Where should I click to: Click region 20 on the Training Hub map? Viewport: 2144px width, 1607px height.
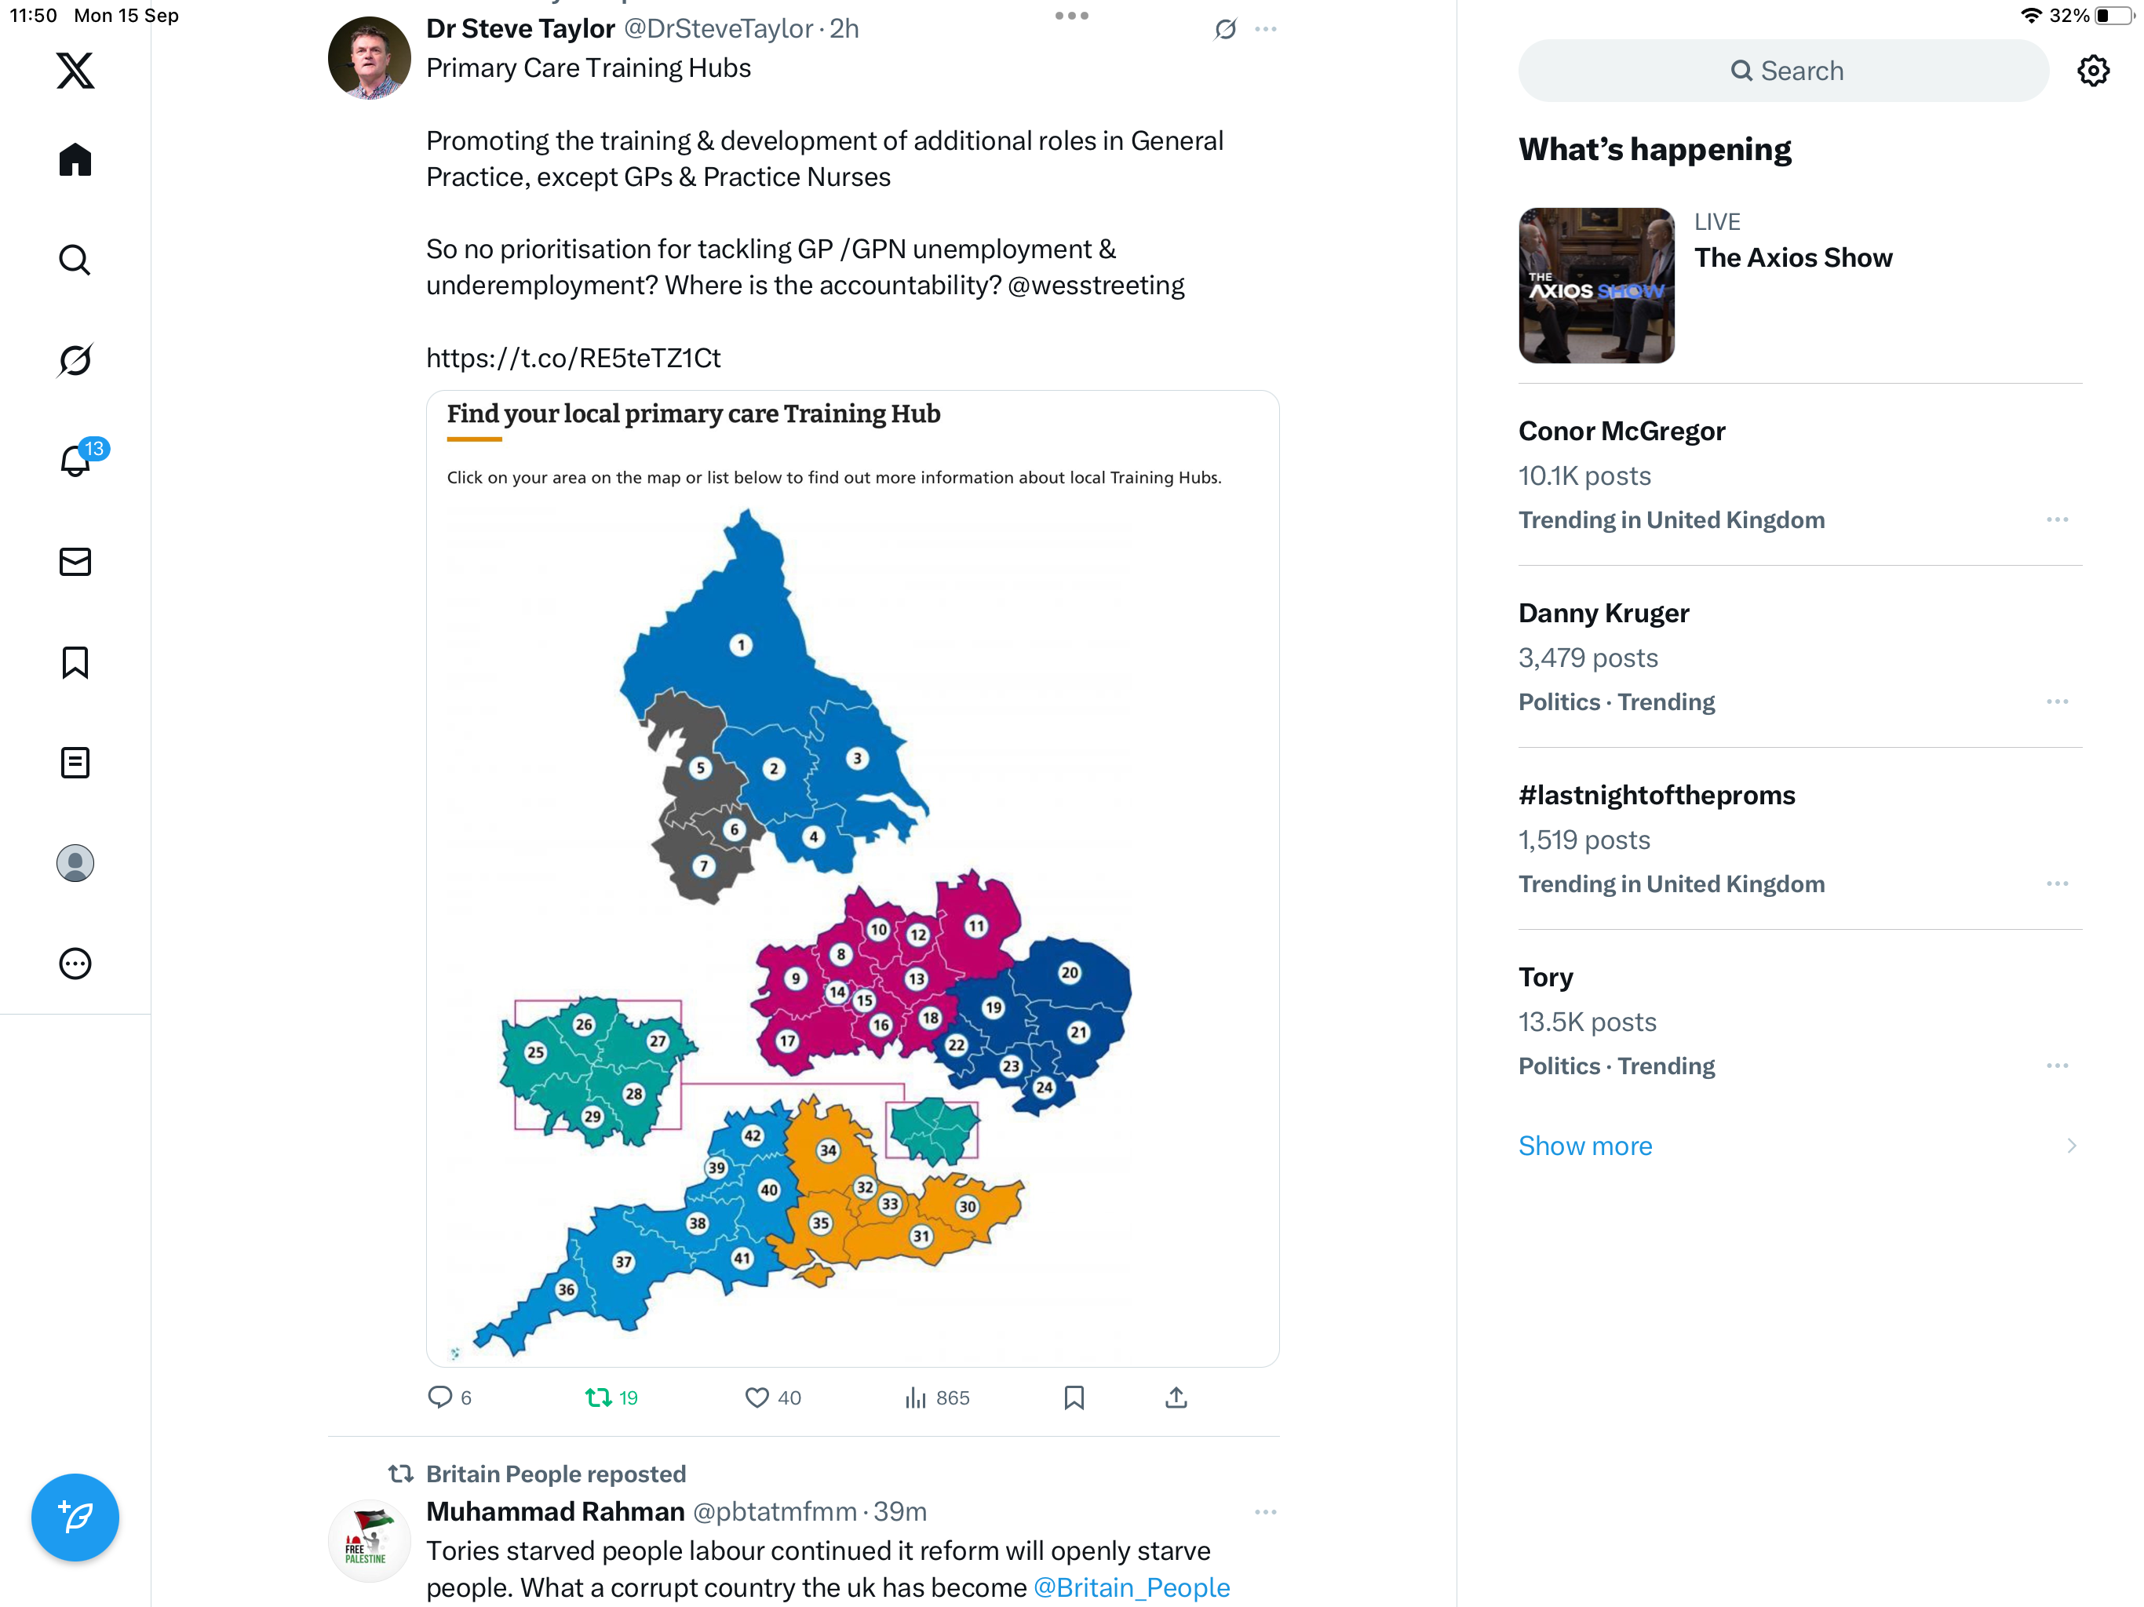tap(1069, 972)
